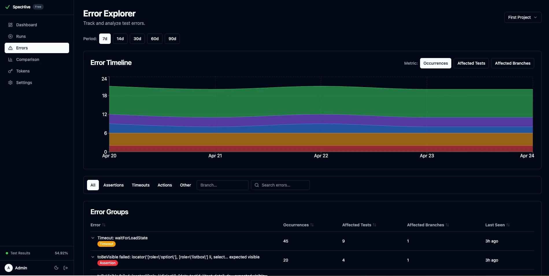Click the Dashboard grid icon in sidebar

tap(10, 25)
